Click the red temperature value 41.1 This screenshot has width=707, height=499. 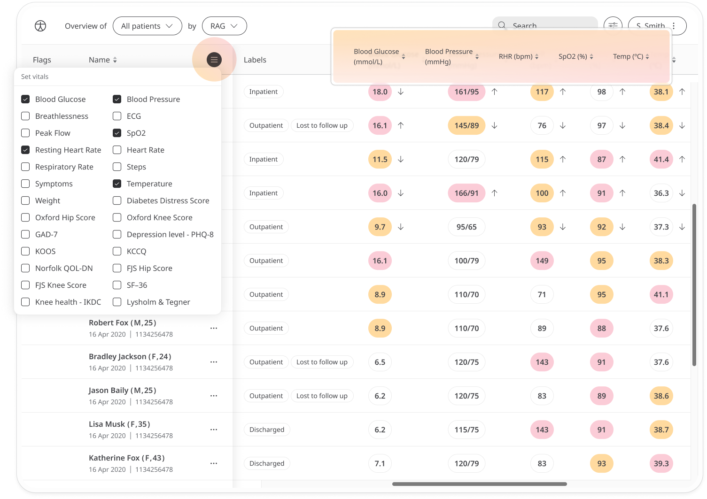(661, 294)
